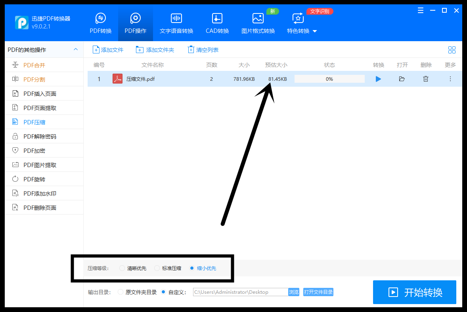Select PDF旋转 in sidebar
Screen dimensions: 467x312
tap(44, 179)
